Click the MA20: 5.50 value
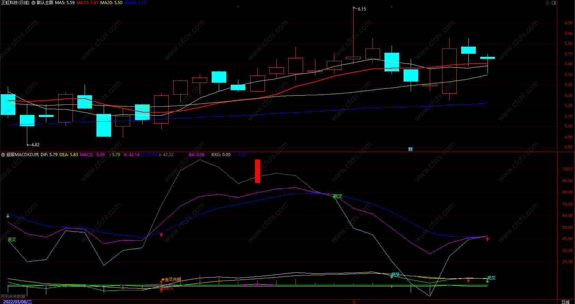 pos(111,3)
